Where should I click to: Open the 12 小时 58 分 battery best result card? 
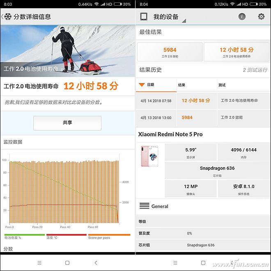pyautogui.click(x=237, y=52)
